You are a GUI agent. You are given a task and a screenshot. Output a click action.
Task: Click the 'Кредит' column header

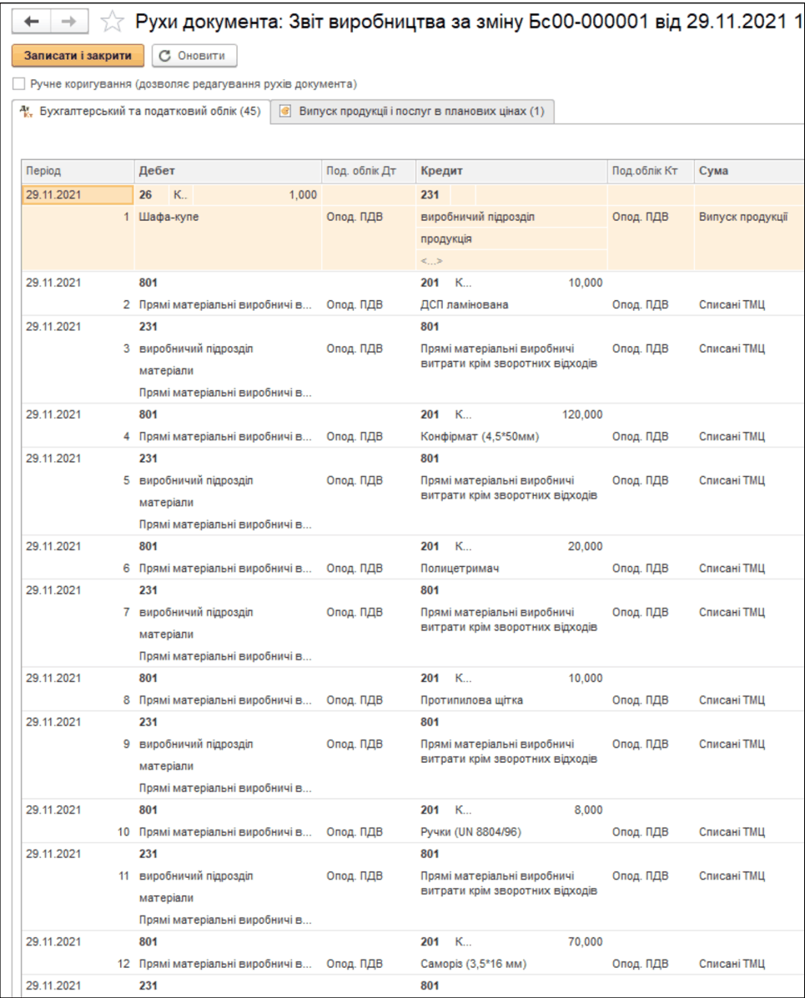click(511, 171)
